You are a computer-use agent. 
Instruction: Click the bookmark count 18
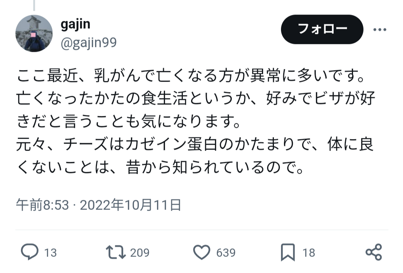point(309,253)
